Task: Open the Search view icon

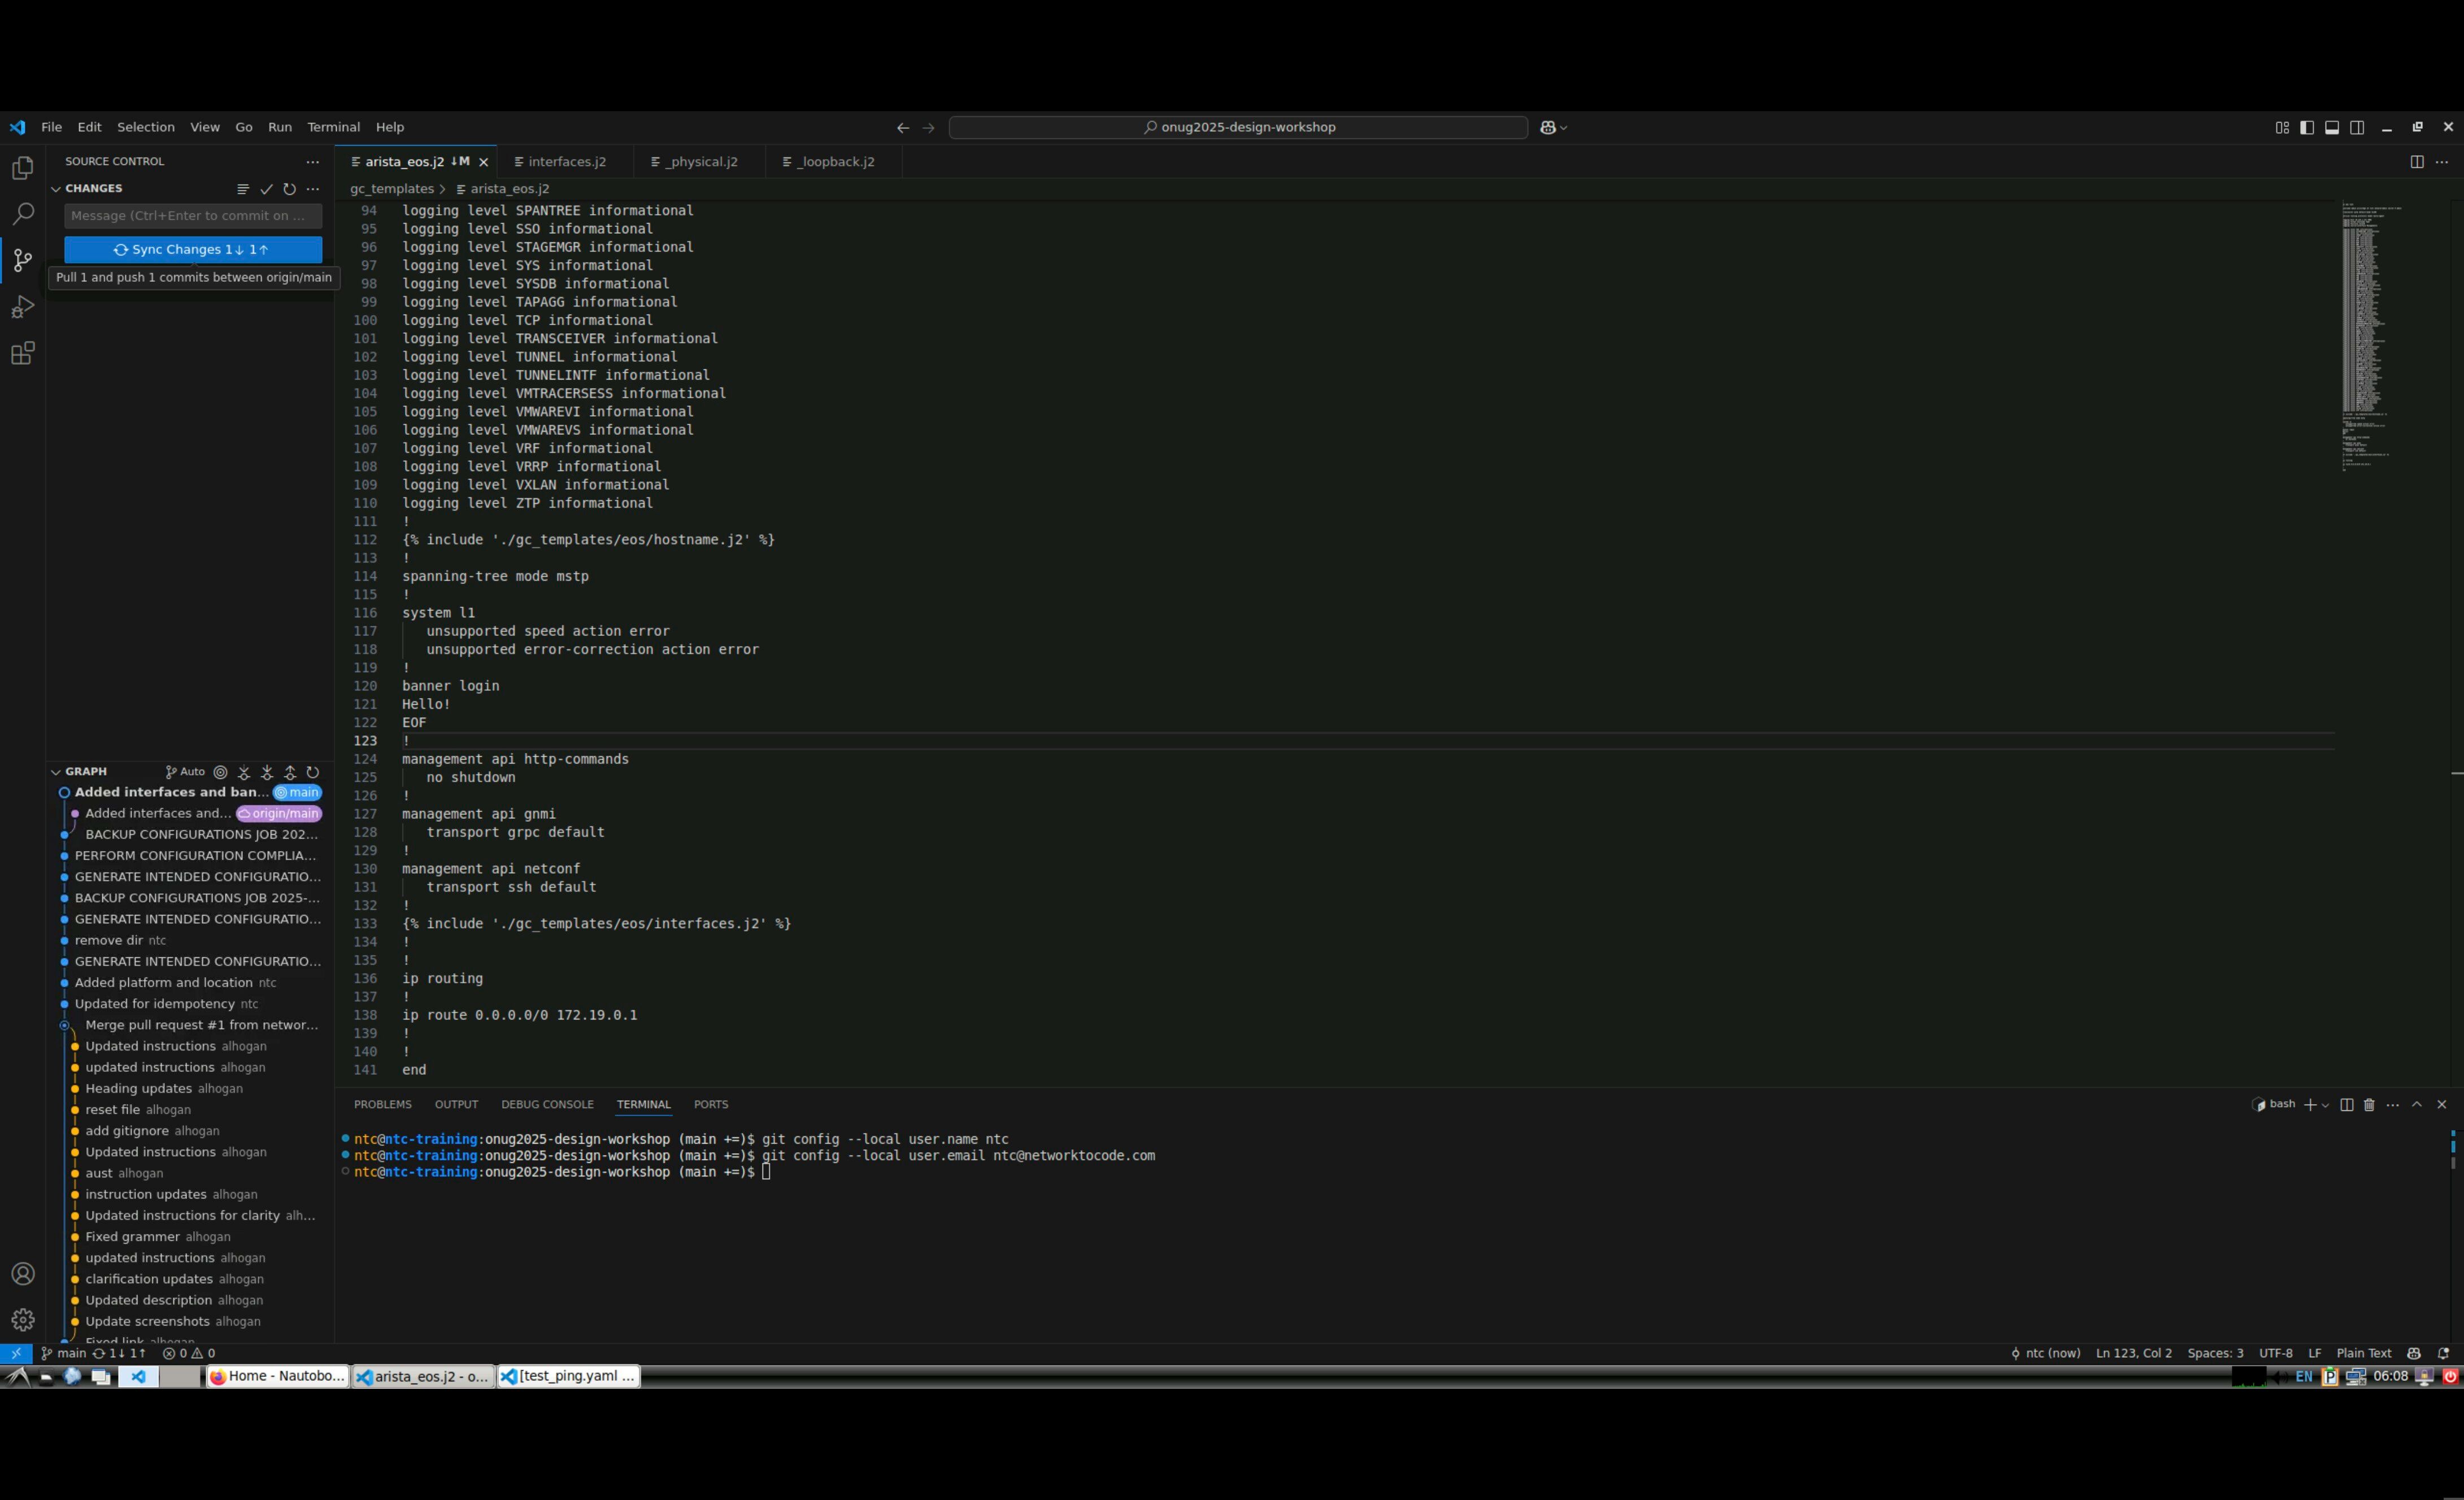Action: pos(22,214)
